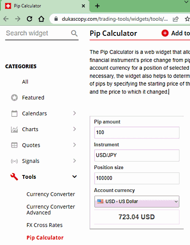Viewport: 190px width, 245px height.
Task: Switch to the Pip Calculator tab
Action: pos(27,6)
